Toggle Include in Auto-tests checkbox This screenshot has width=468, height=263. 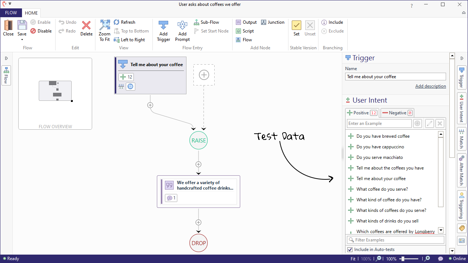(350, 249)
